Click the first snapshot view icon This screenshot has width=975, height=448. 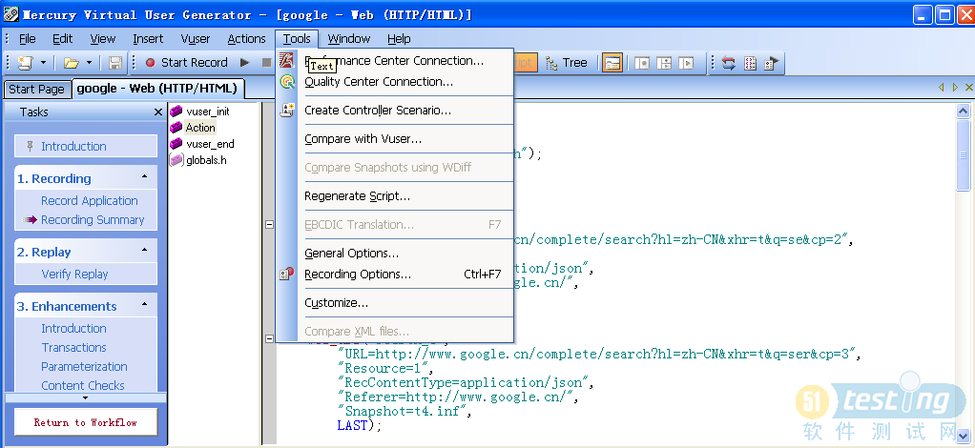[x=642, y=63]
